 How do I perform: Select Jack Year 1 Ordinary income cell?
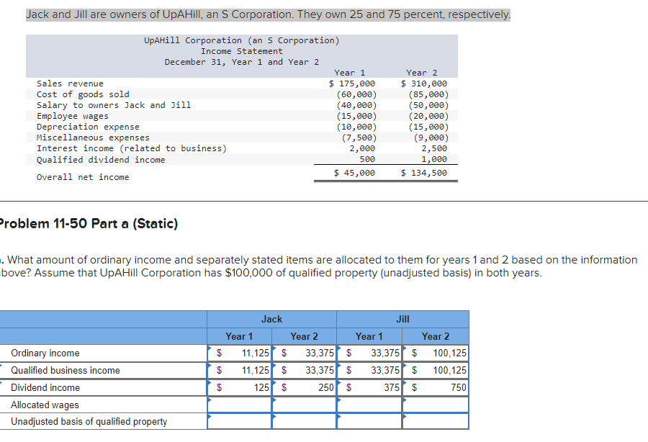click(x=239, y=353)
